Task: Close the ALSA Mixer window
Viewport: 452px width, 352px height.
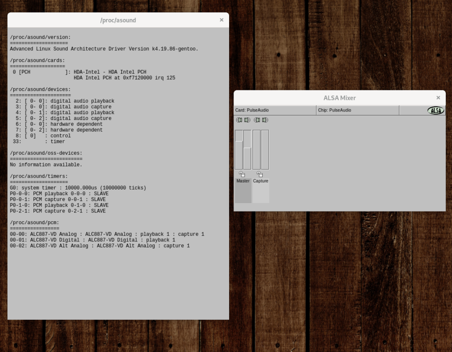Action: [x=438, y=98]
